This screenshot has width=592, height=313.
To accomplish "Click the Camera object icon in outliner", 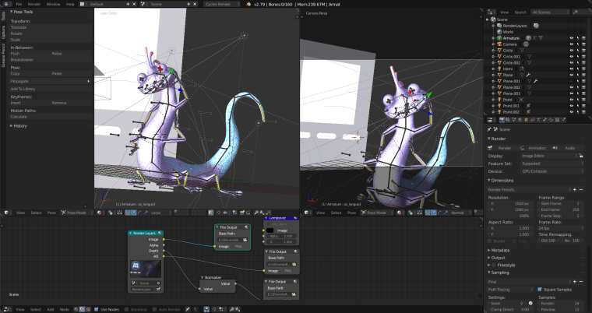I will click(x=498, y=44).
